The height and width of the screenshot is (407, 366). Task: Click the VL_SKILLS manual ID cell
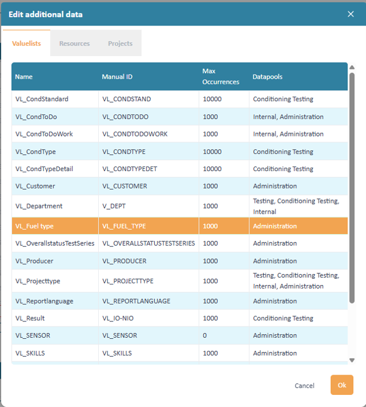click(148, 353)
